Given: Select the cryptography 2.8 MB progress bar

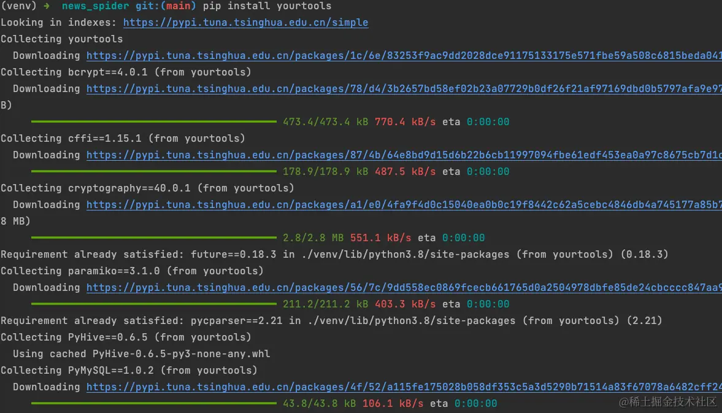Looking at the screenshot, I should 153,237.
